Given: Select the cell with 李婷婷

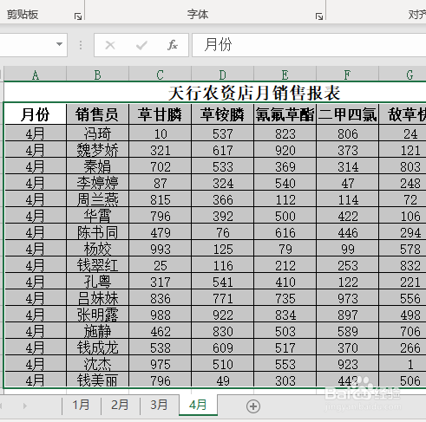Looking at the screenshot, I should click(98, 183).
